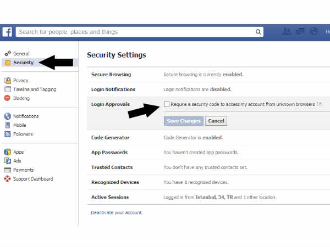The width and height of the screenshot is (330, 247).
Task: Click the Facebook logo icon
Action: click(7, 32)
